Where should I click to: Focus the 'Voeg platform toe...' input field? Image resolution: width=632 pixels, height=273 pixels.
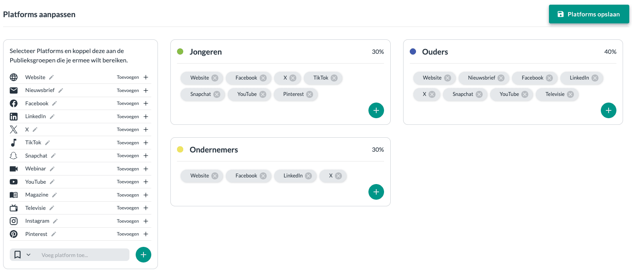[x=84, y=255]
